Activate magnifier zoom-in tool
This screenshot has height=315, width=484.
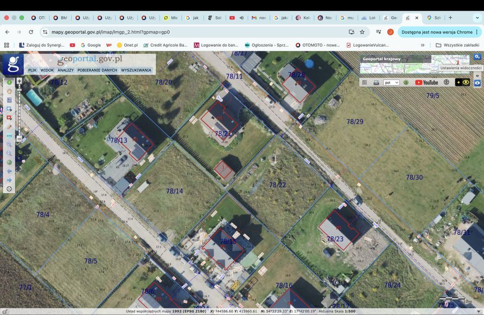[9, 144]
